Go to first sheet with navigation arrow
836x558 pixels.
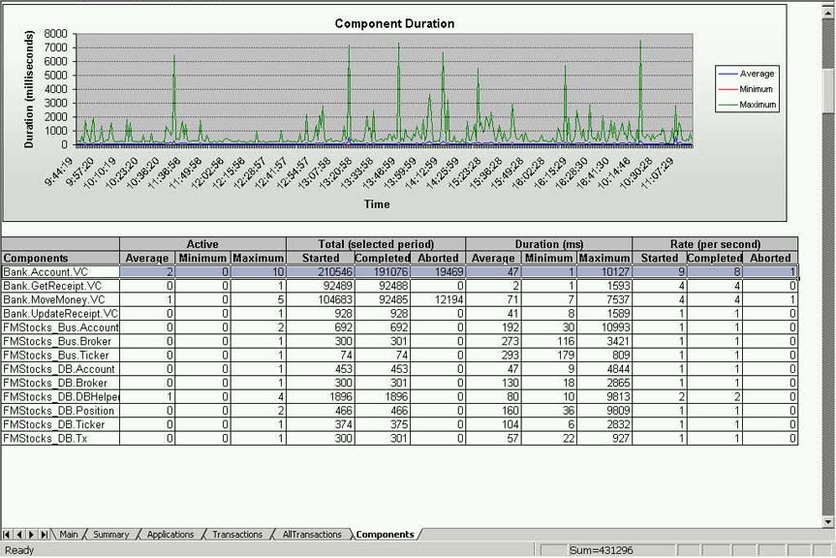click(x=7, y=534)
